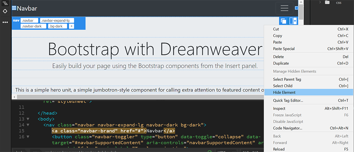The width and height of the screenshot is (354, 152).
Task: Click the <body> tag in code view
Action: (46, 119)
